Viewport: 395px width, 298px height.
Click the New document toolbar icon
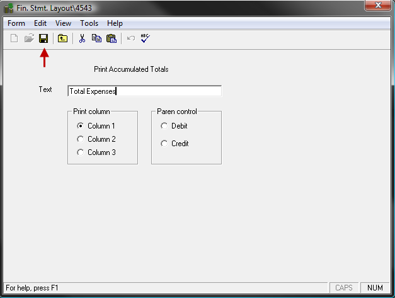point(14,38)
